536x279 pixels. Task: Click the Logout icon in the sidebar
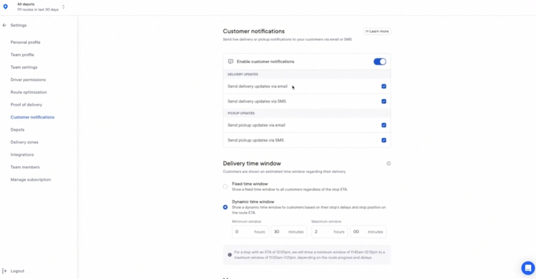coord(4,271)
